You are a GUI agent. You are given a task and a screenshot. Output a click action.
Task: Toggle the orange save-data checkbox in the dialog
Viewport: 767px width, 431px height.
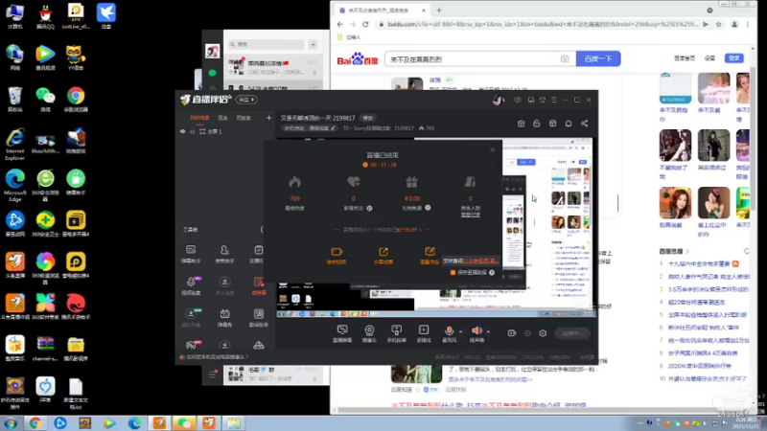453,273
